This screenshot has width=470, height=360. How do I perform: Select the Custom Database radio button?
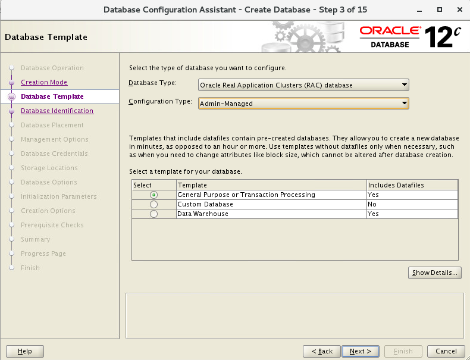coord(153,205)
